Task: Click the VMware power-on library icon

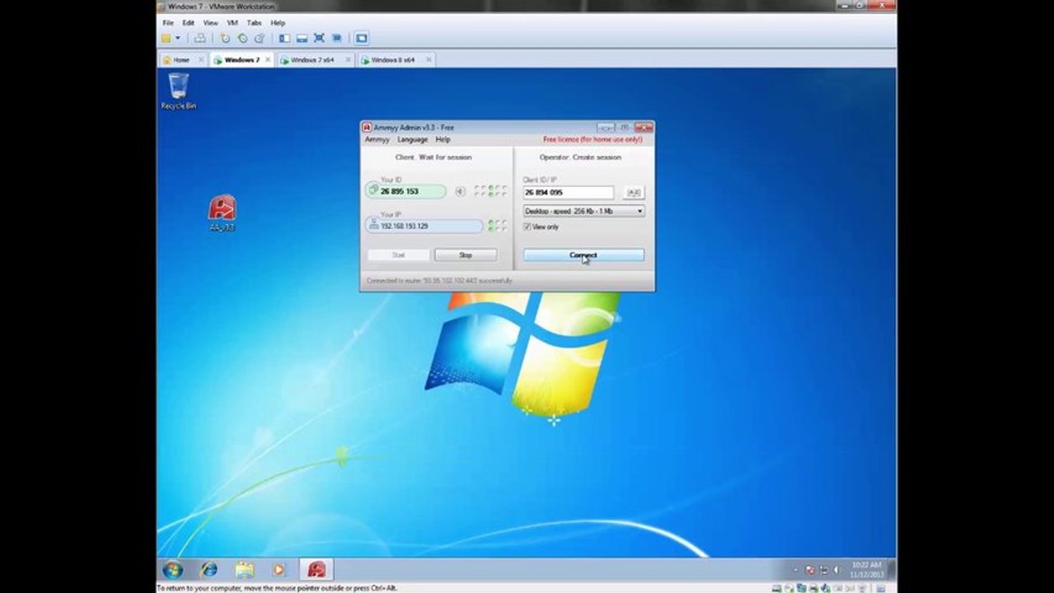Action: pyautogui.click(x=166, y=38)
